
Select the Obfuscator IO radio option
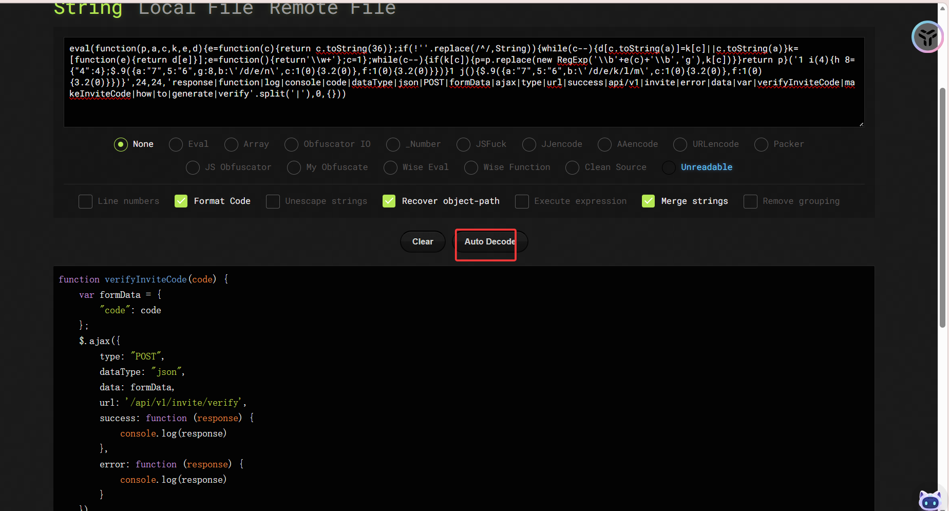291,144
